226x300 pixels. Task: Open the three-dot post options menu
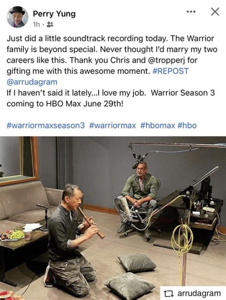(x=191, y=12)
